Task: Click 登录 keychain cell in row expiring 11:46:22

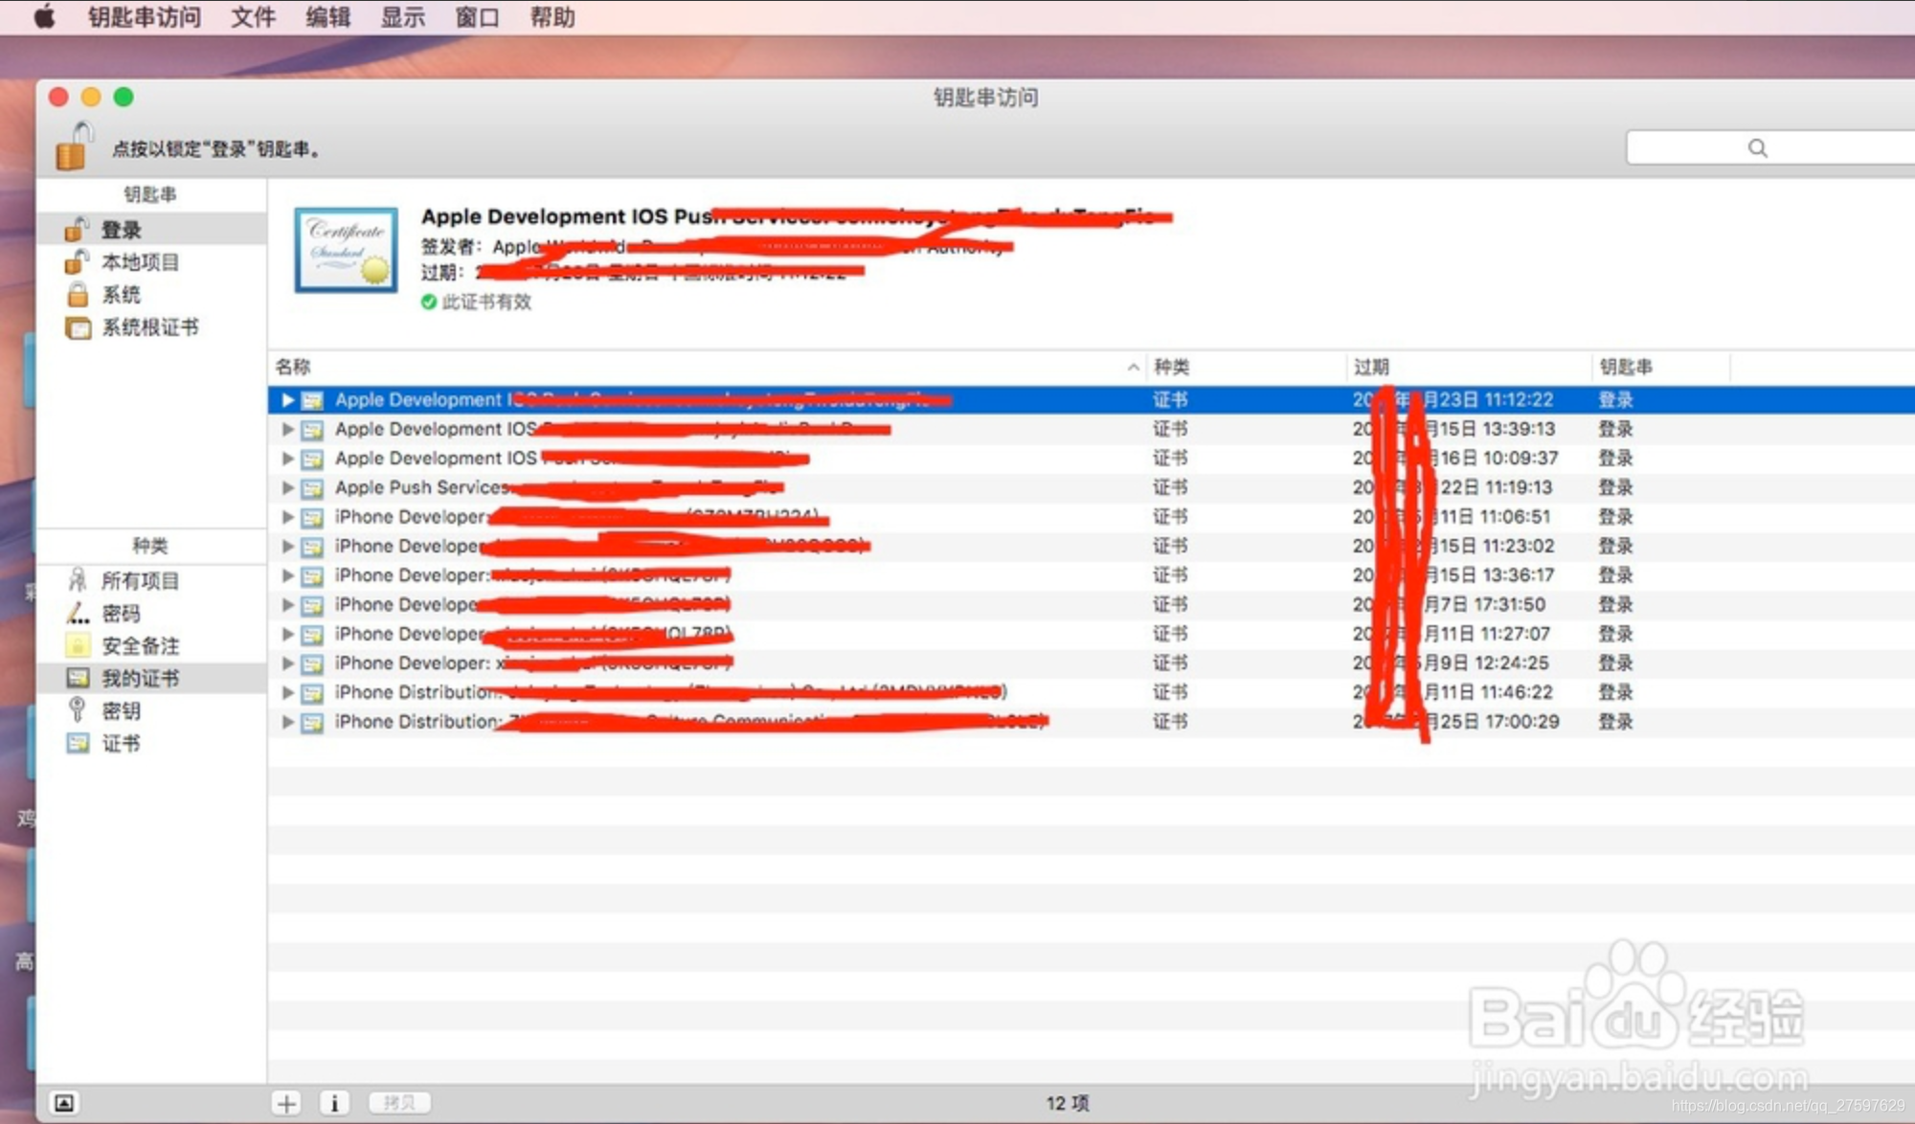Action: point(1615,692)
